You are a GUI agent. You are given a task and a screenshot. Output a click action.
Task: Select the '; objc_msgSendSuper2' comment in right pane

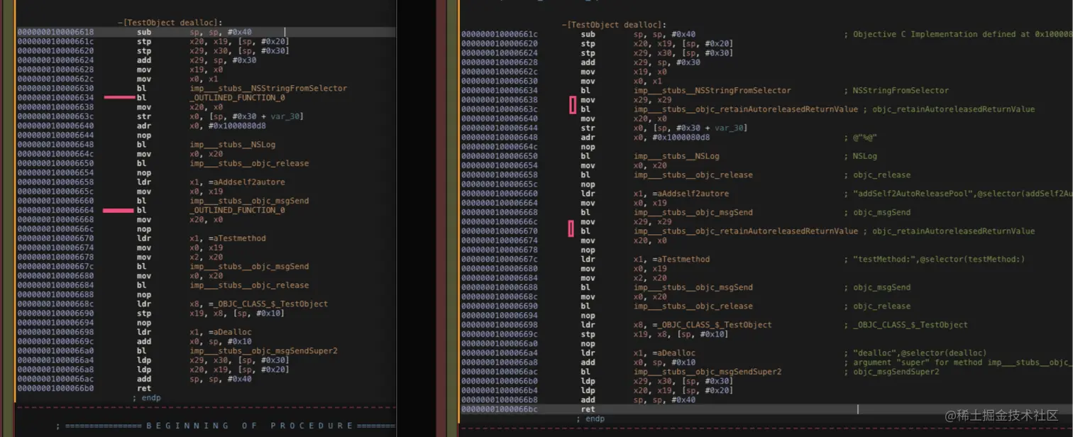click(x=891, y=371)
